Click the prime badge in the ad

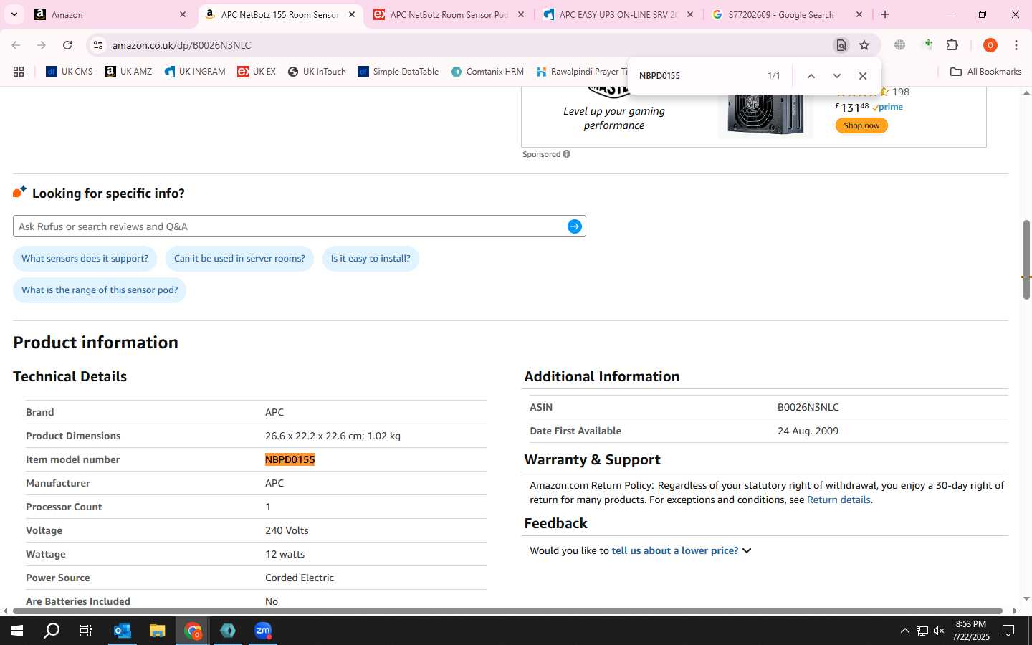pyautogui.click(x=889, y=107)
